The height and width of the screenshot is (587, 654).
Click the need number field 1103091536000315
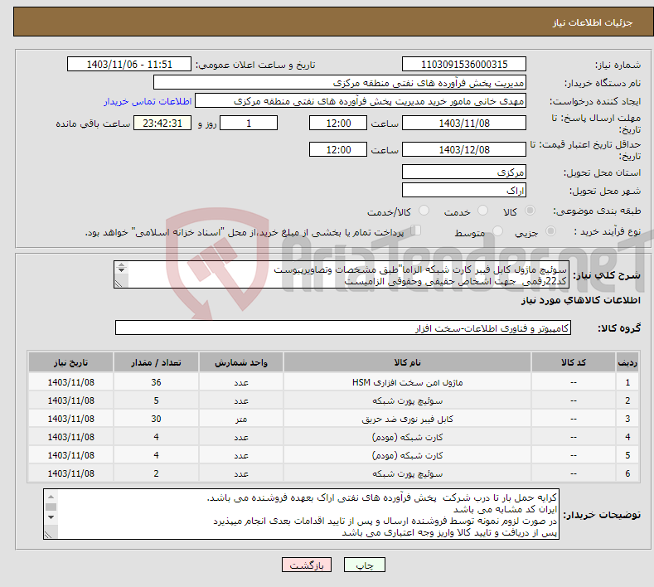(464, 64)
